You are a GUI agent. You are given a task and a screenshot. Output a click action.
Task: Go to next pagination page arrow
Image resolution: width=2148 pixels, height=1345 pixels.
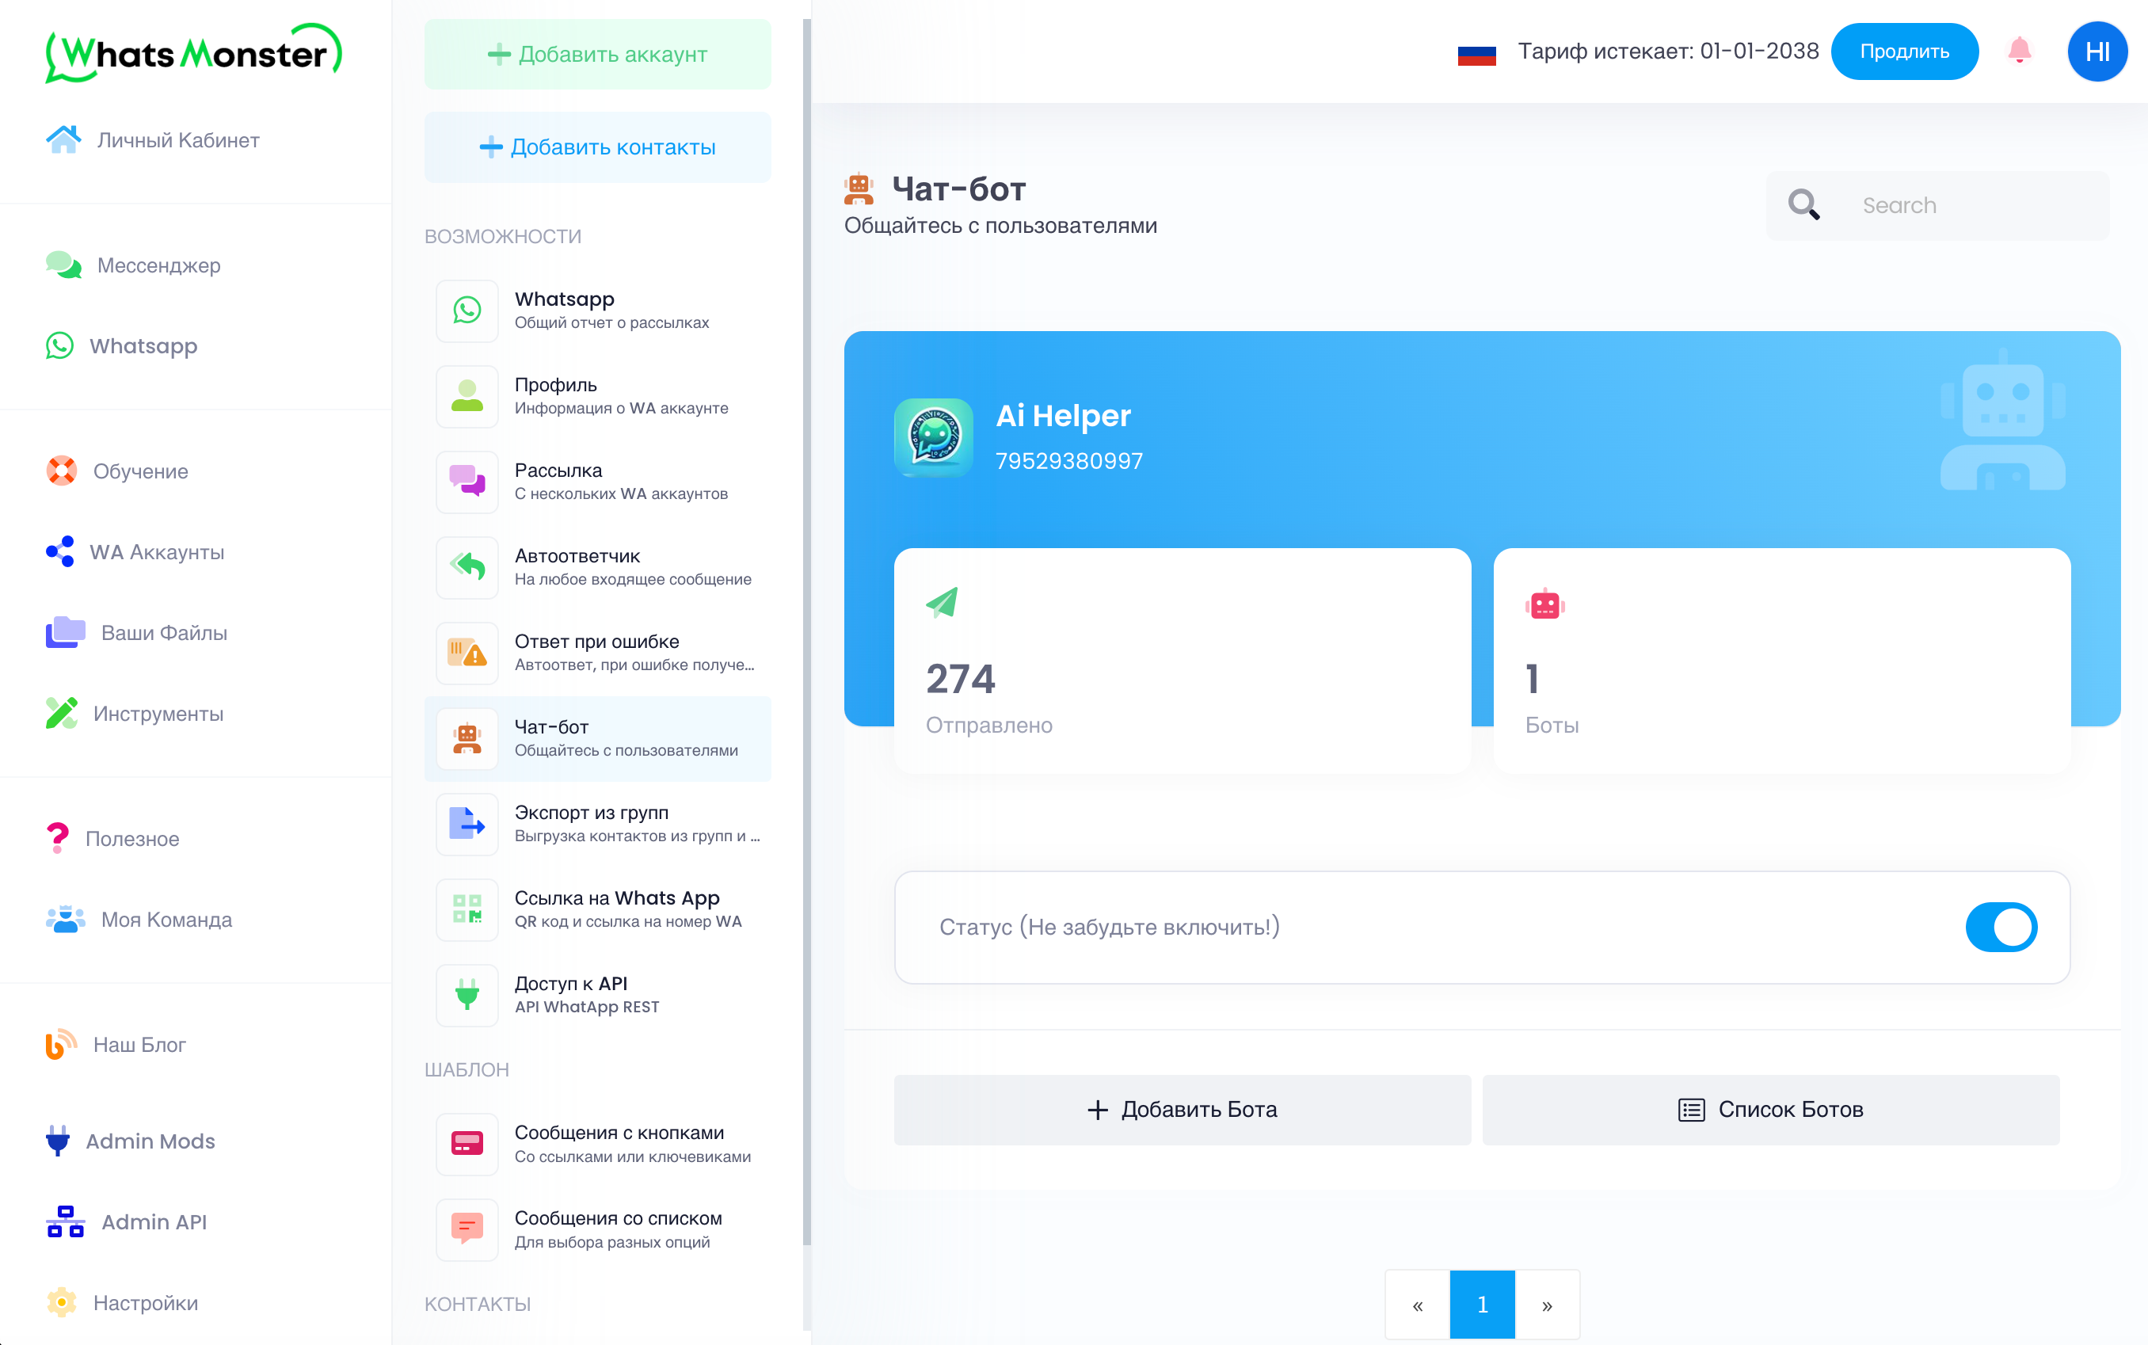pyautogui.click(x=1547, y=1305)
